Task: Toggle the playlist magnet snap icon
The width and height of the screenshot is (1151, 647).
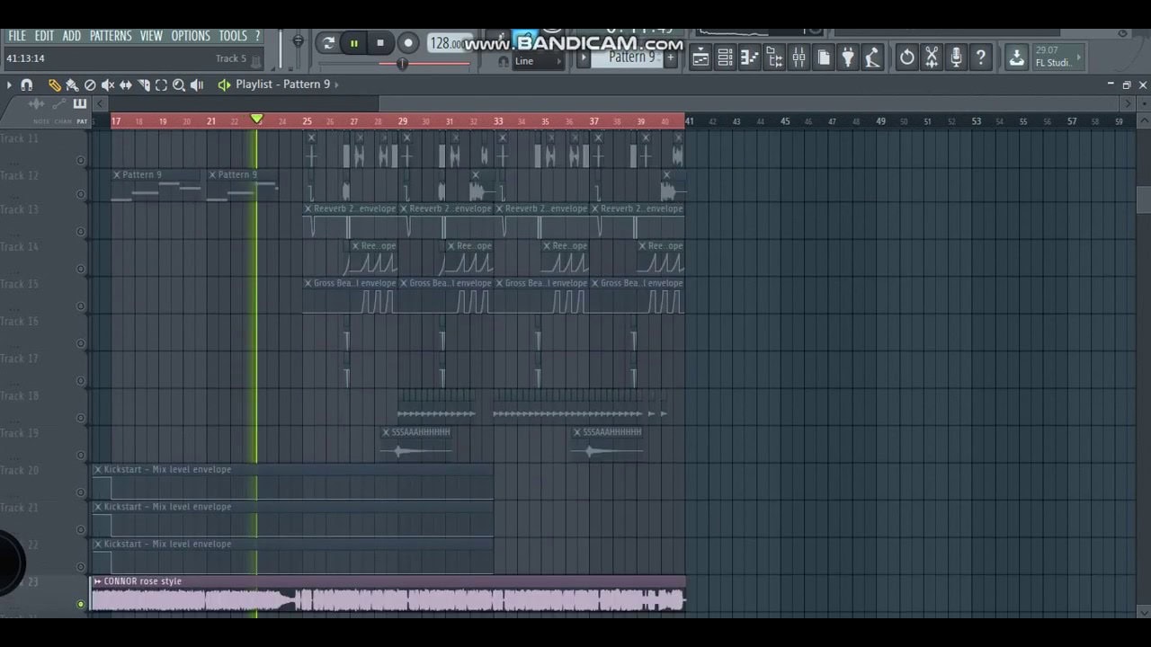Action: point(27,84)
